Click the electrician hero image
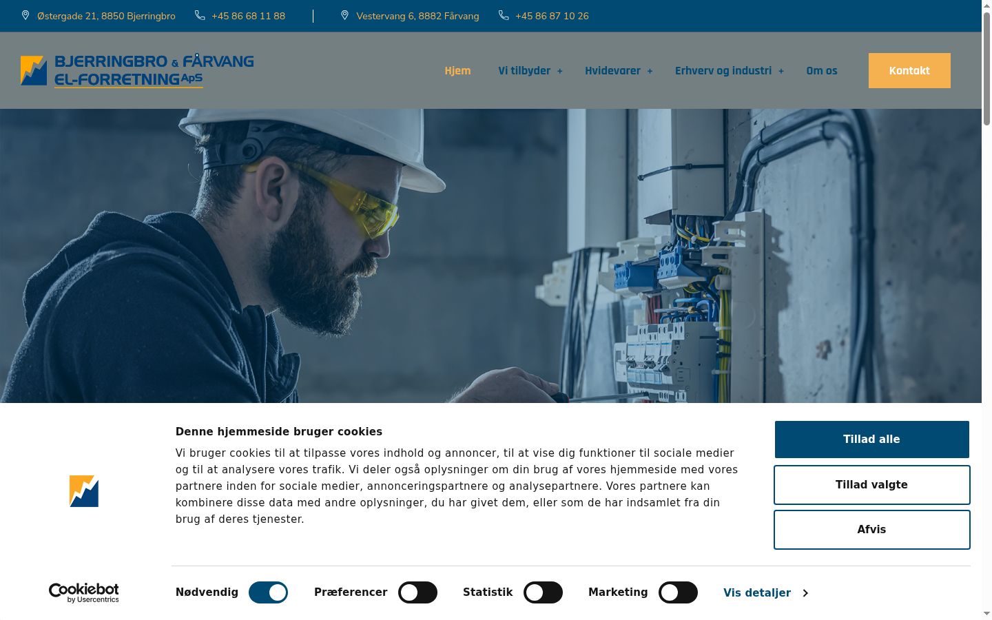992x620 pixels. [490, 256]
